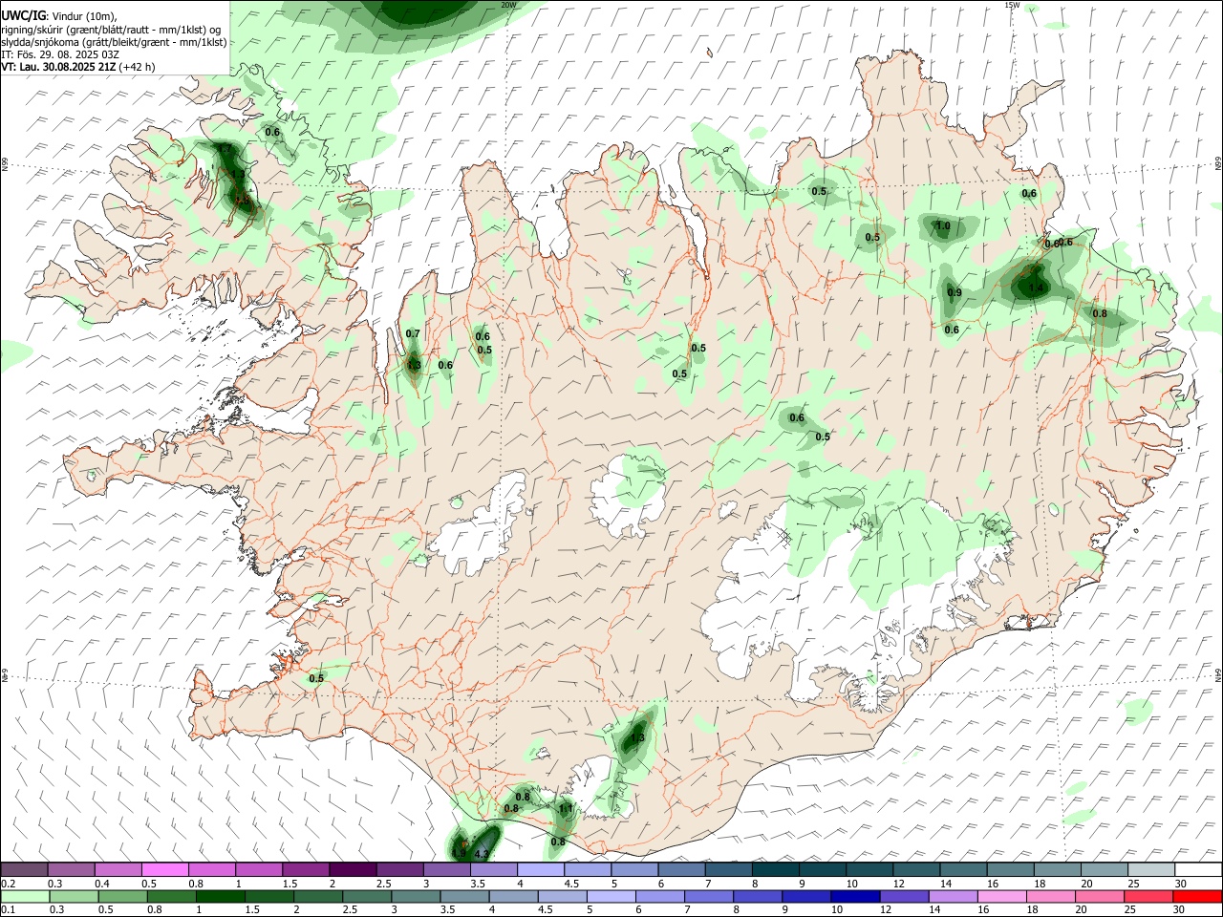The height and width of the screenshot is (917, 1223).
Task: Click the 25 label in the upper legend row
Action: 1133,884
